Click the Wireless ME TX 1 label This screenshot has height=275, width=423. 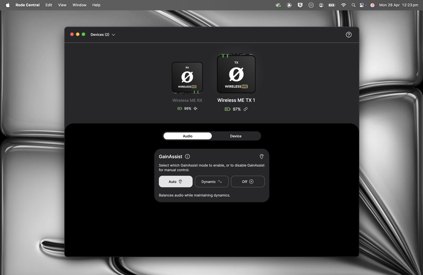coord(236,100)
